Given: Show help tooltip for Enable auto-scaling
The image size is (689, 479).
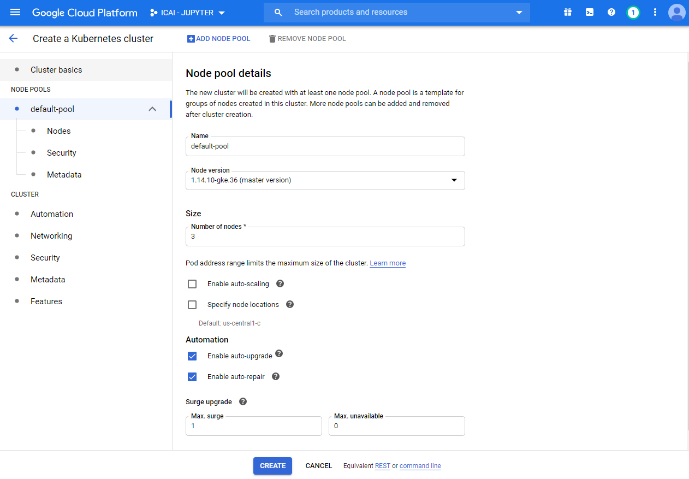Looking at the screenshot, I should [x=280, y=283].
